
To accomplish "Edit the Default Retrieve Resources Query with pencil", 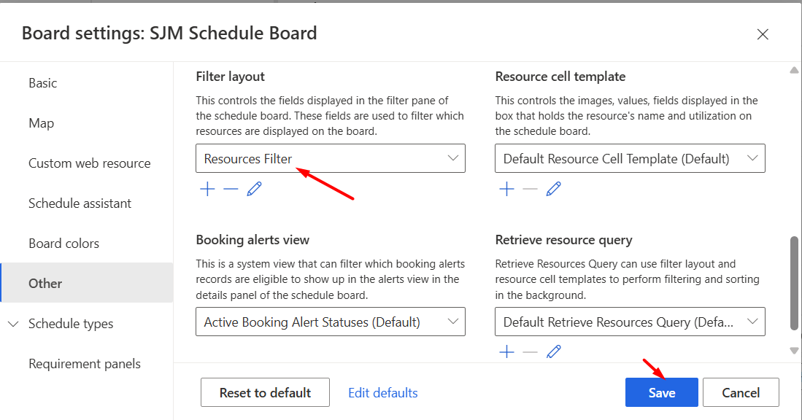I will point(553,351).
